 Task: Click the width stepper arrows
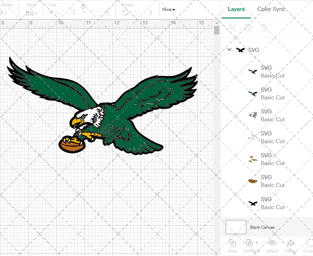coord(74,13)
